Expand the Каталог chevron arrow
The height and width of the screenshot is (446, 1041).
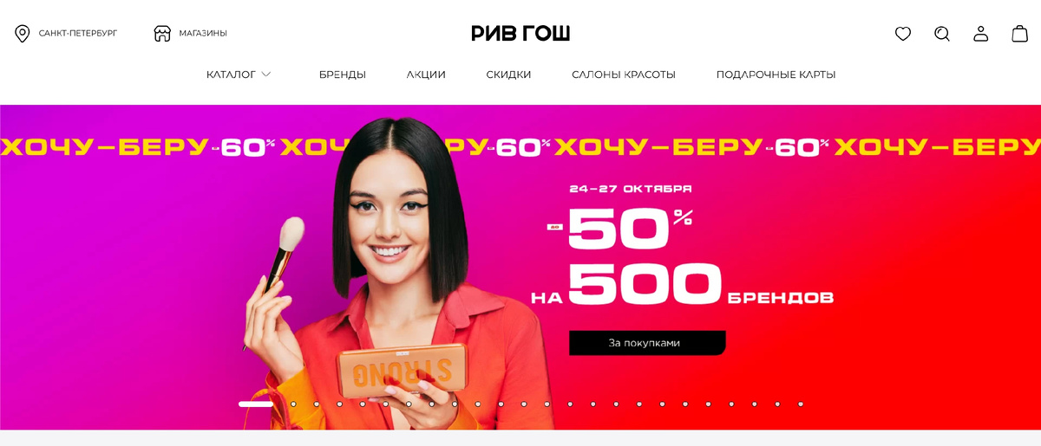point(266,74)
